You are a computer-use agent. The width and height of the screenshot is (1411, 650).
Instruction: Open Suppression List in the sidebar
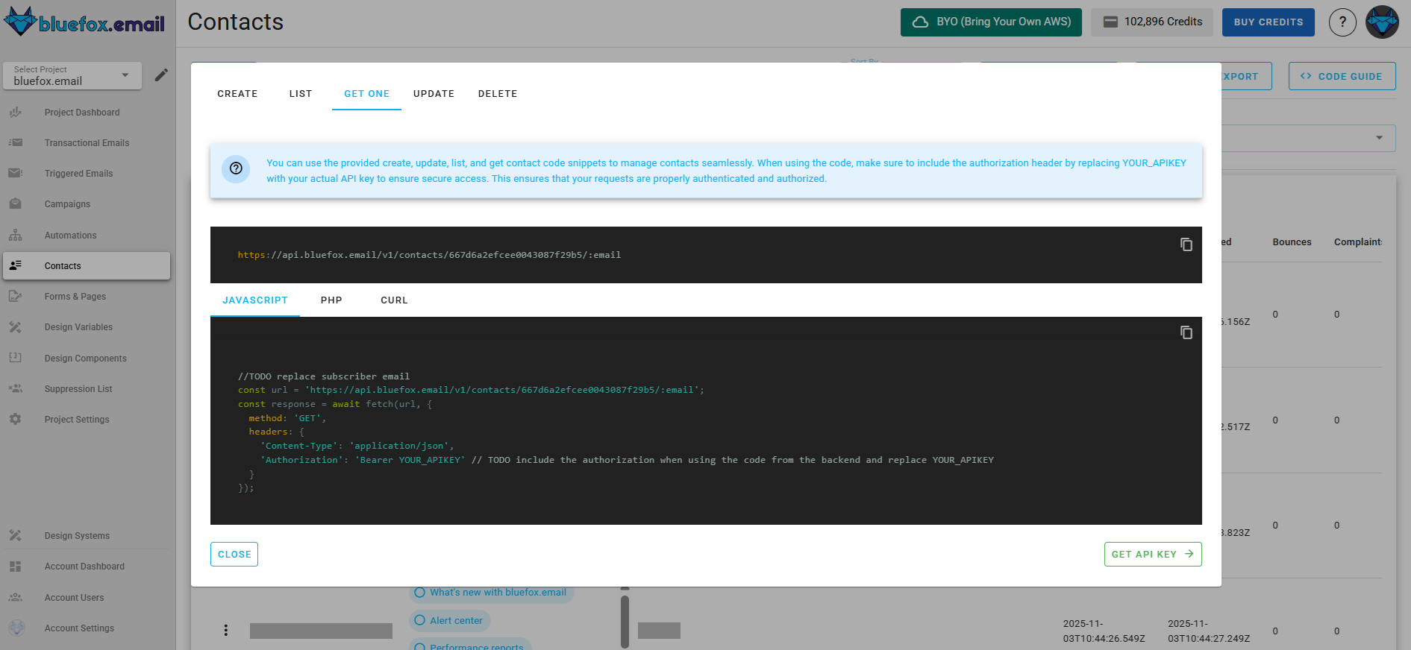78,389
